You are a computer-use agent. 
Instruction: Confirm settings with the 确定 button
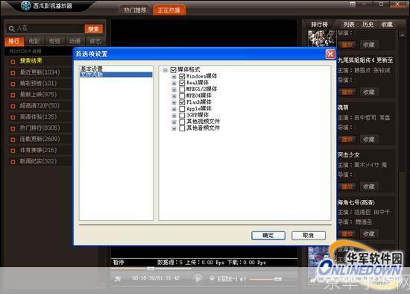(268, 235)
